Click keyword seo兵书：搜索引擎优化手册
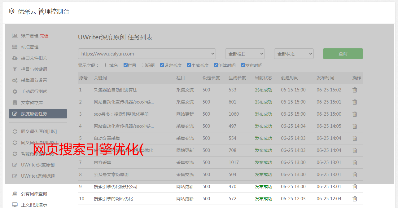This screenshot has height=208, width=398. point(121,114)
